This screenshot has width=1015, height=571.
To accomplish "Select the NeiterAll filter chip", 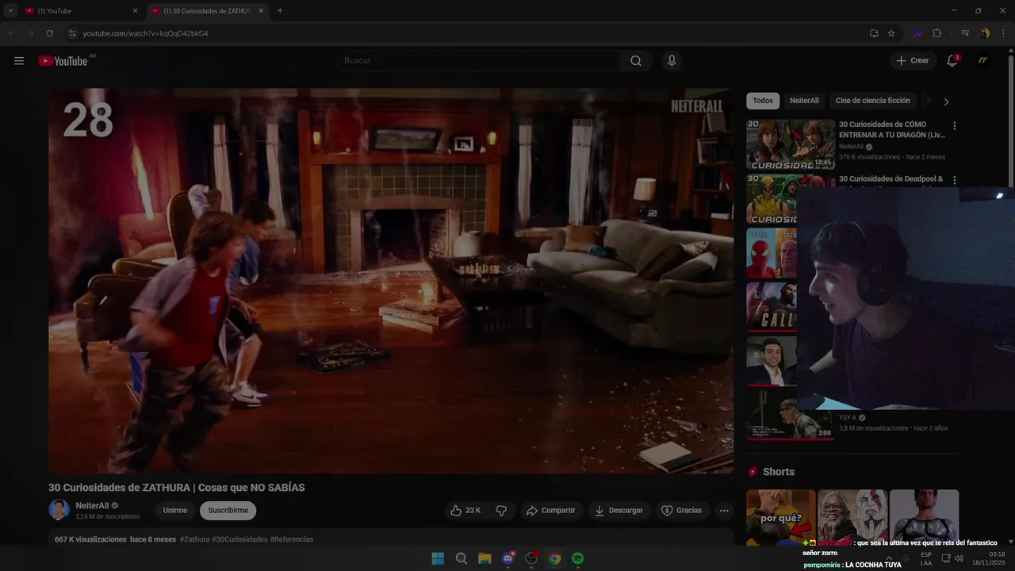I will [x=804, y=101].
